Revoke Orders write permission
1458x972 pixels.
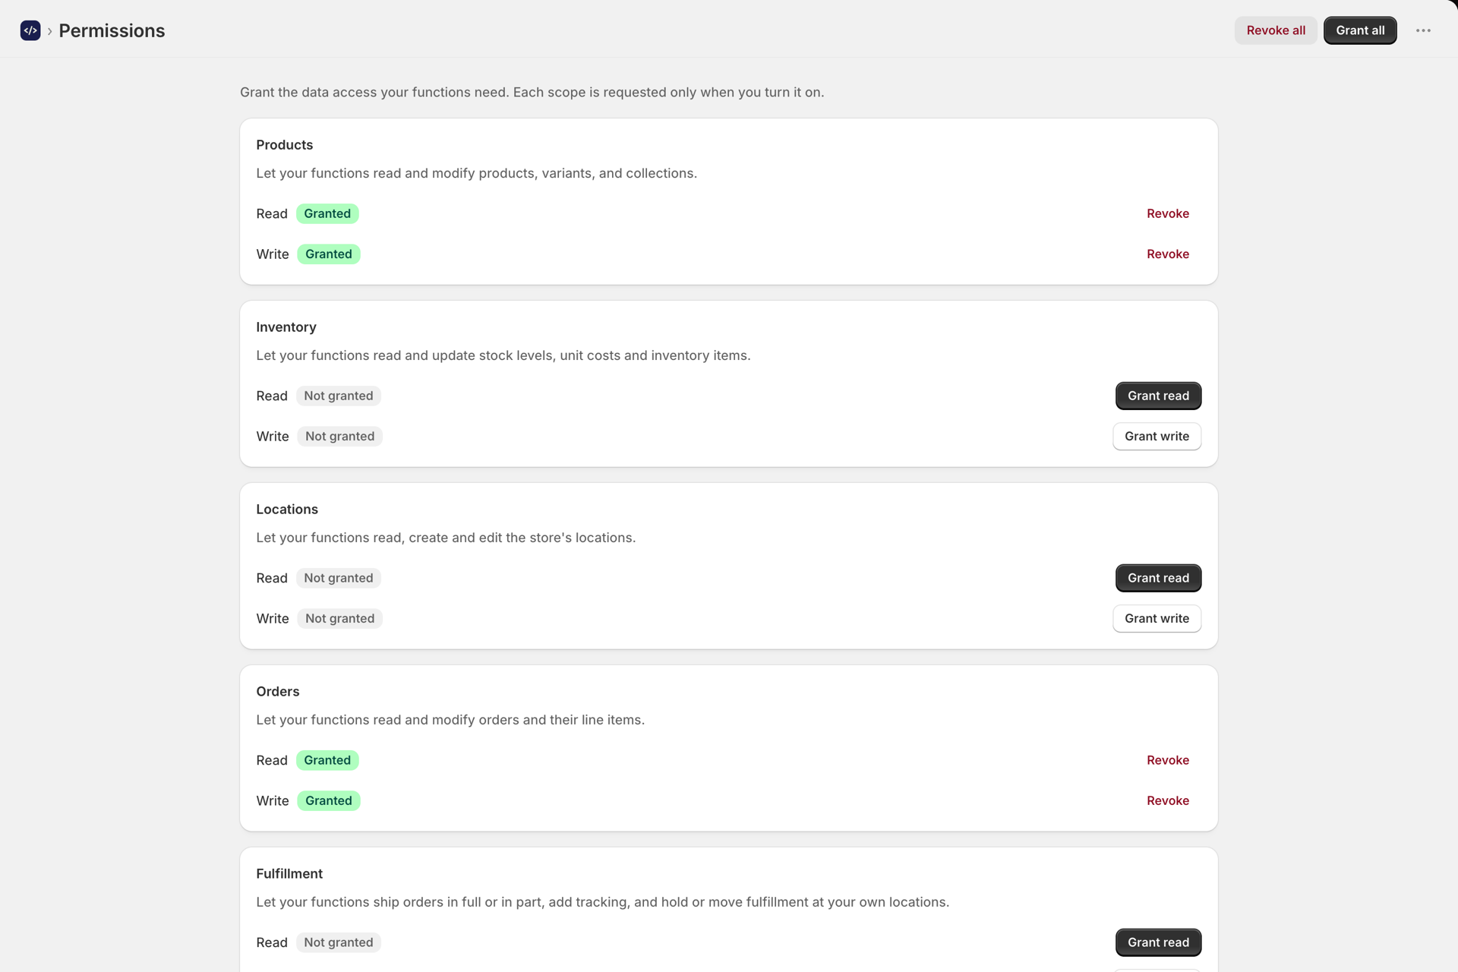[x=1168, y=800]
